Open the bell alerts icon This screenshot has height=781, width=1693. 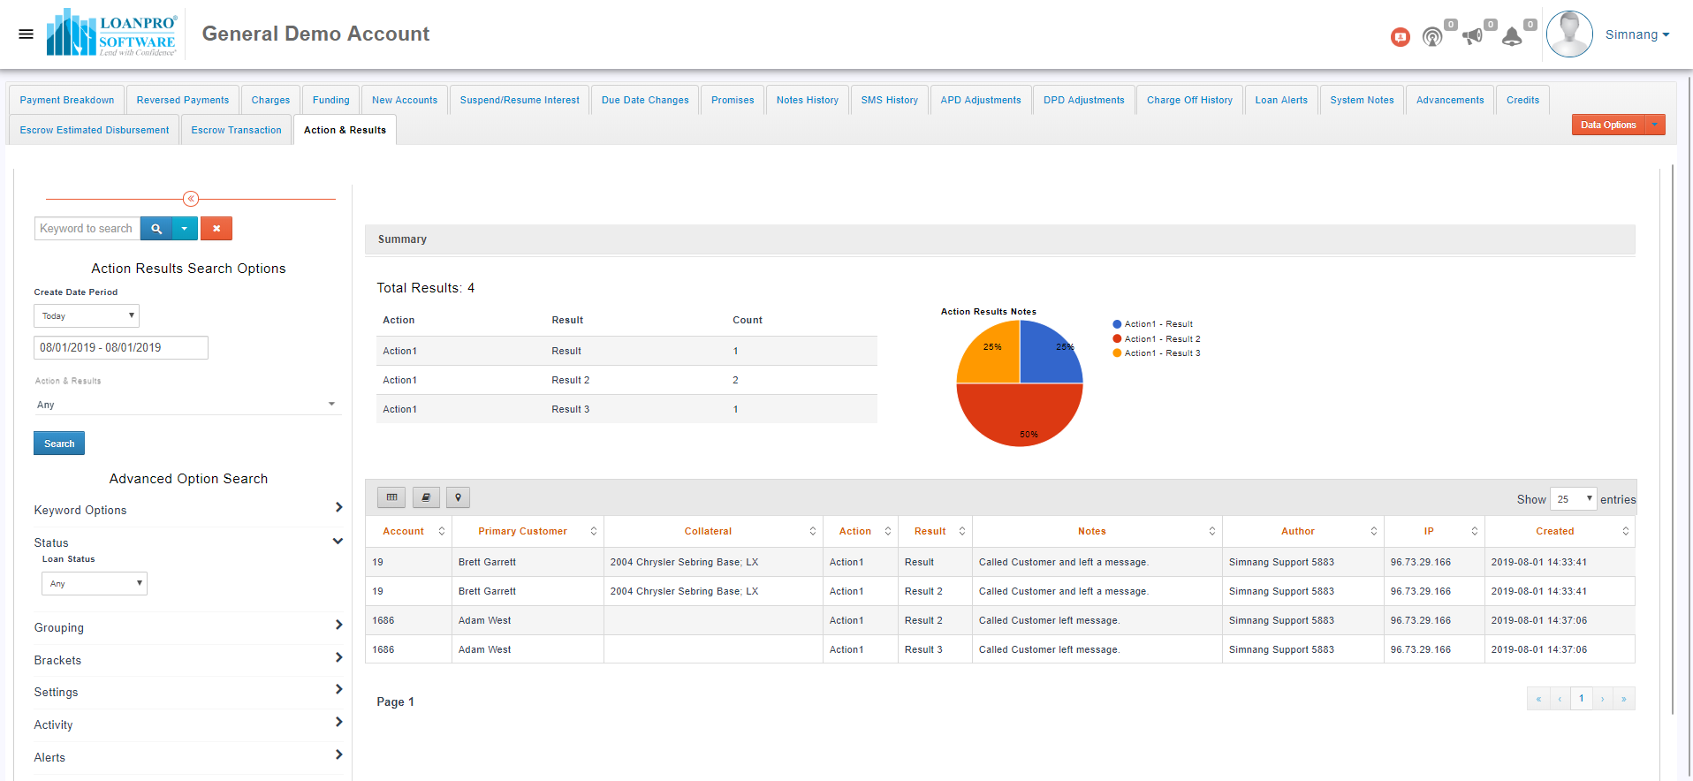tap(1512, 37)
